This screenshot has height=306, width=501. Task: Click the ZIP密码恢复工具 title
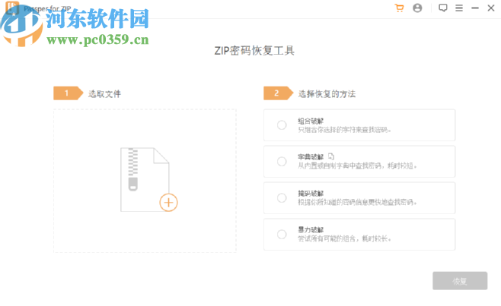[x=250, y=52]
